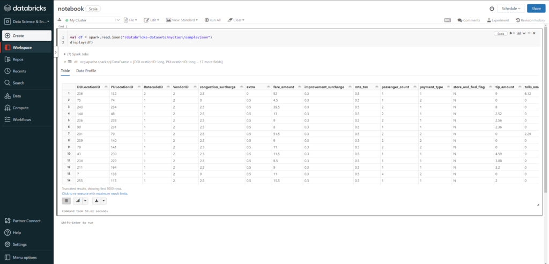Click the fare_amount column header

click(285, 87)
